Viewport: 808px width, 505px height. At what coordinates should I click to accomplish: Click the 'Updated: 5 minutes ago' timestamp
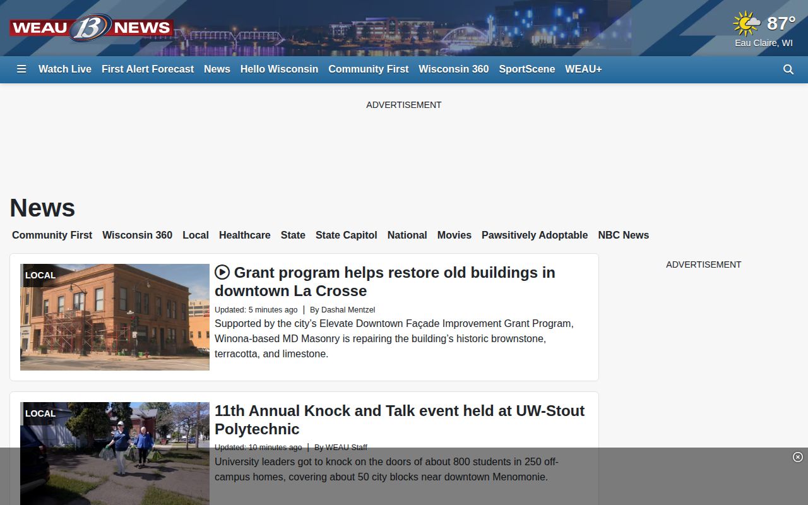[256, 310]
